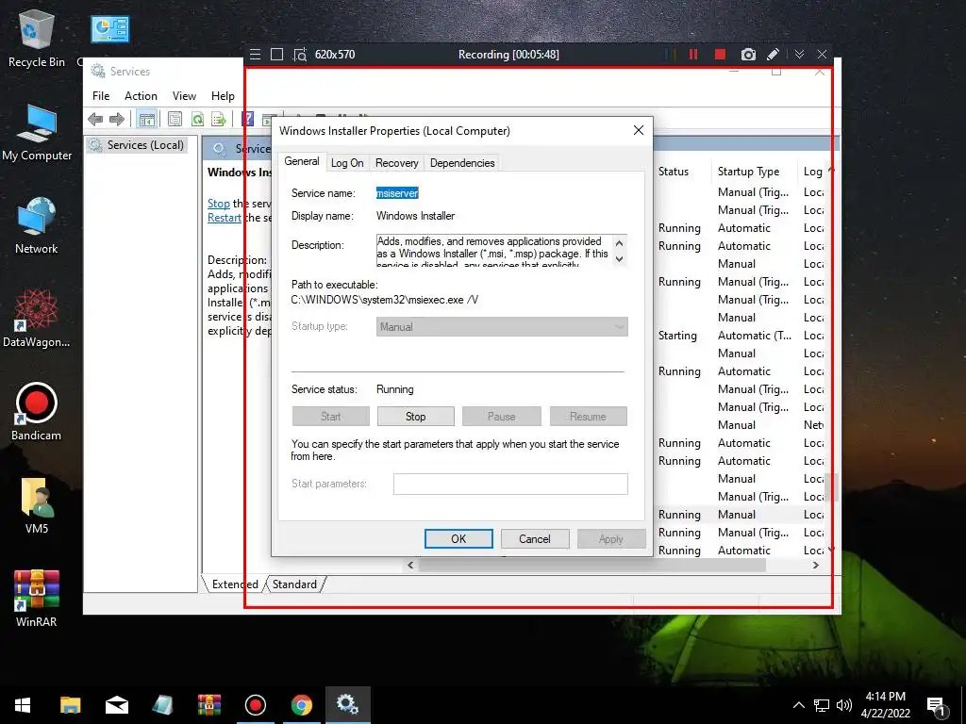Close the Windows Installer Properties dialog
Screen dimensions: 966x724
point(639,130)
